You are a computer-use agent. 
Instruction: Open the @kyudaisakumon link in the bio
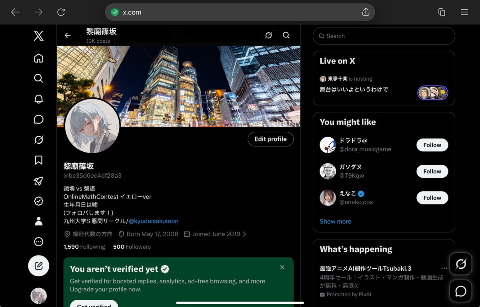(154, 221)
